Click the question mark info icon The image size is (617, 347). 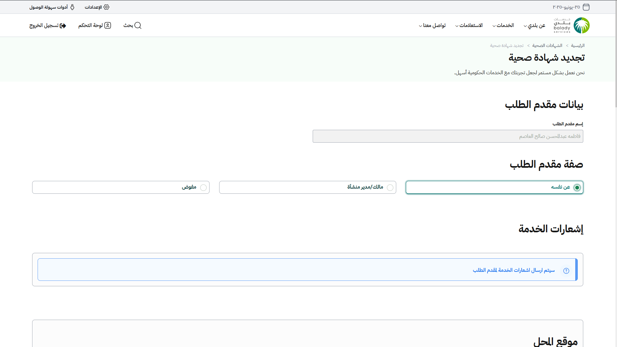[566, 271]
